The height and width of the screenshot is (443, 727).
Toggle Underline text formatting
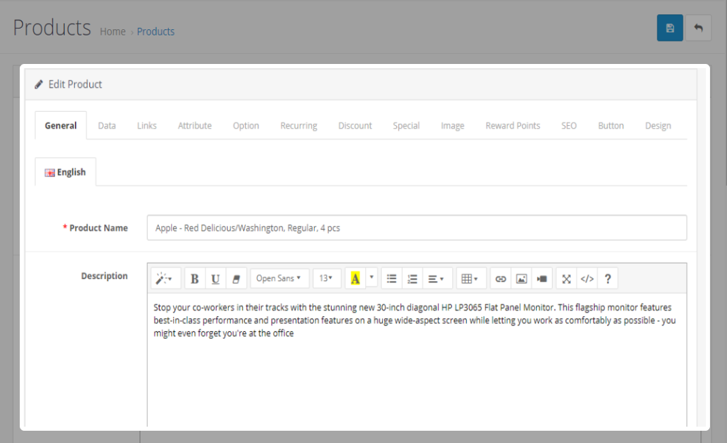click(x=215, y=278)
